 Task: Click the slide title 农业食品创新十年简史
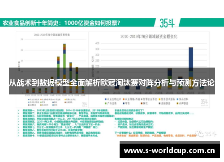30,23
